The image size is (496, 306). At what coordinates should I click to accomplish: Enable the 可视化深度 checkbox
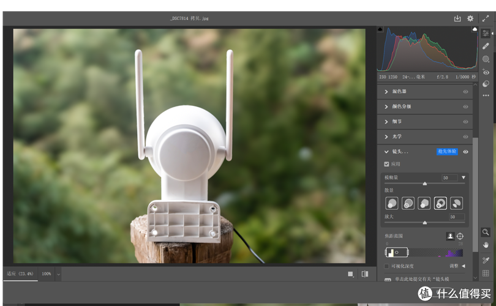(386, 266)
